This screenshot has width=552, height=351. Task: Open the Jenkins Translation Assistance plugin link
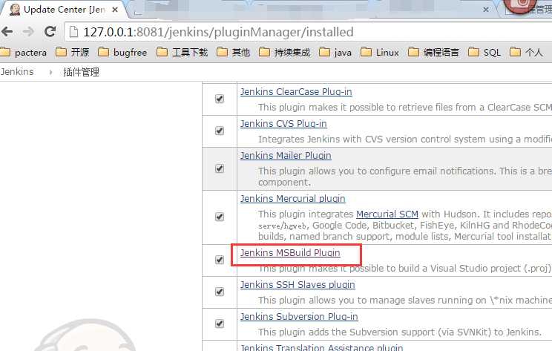coord(322,347)
